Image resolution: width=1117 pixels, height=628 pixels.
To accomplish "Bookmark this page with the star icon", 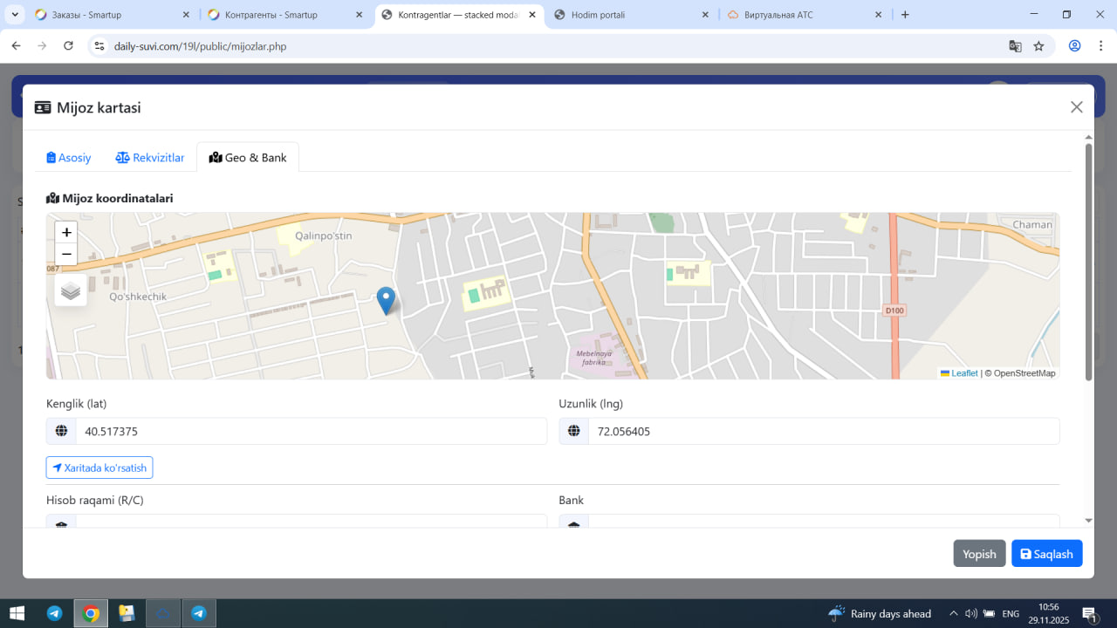I will [x=1038, y=46].
